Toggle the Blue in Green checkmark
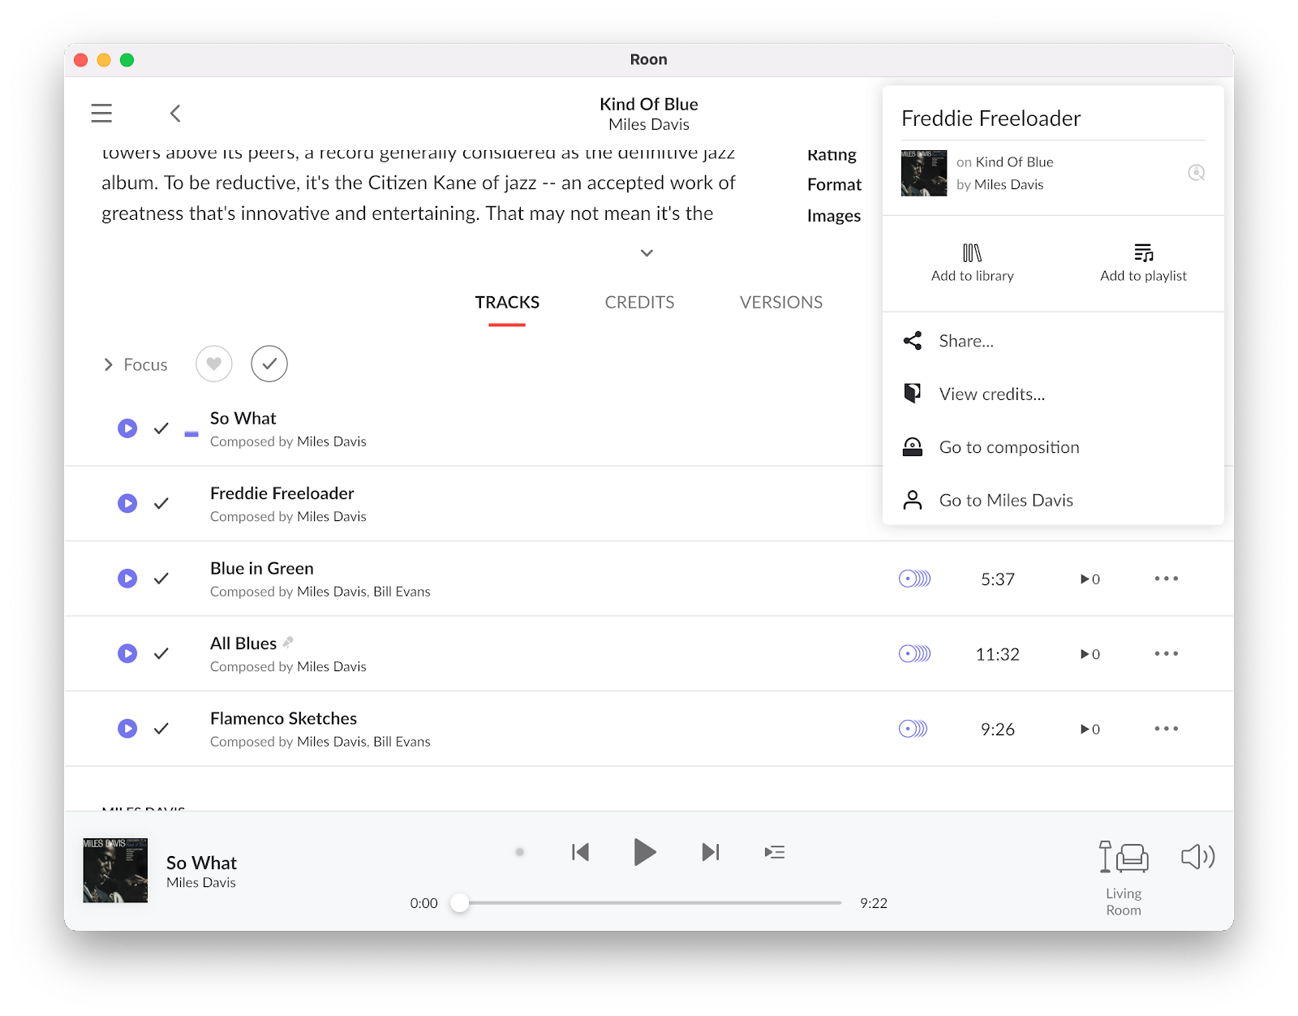The image size is (1298, 1016). coord(161,579)
